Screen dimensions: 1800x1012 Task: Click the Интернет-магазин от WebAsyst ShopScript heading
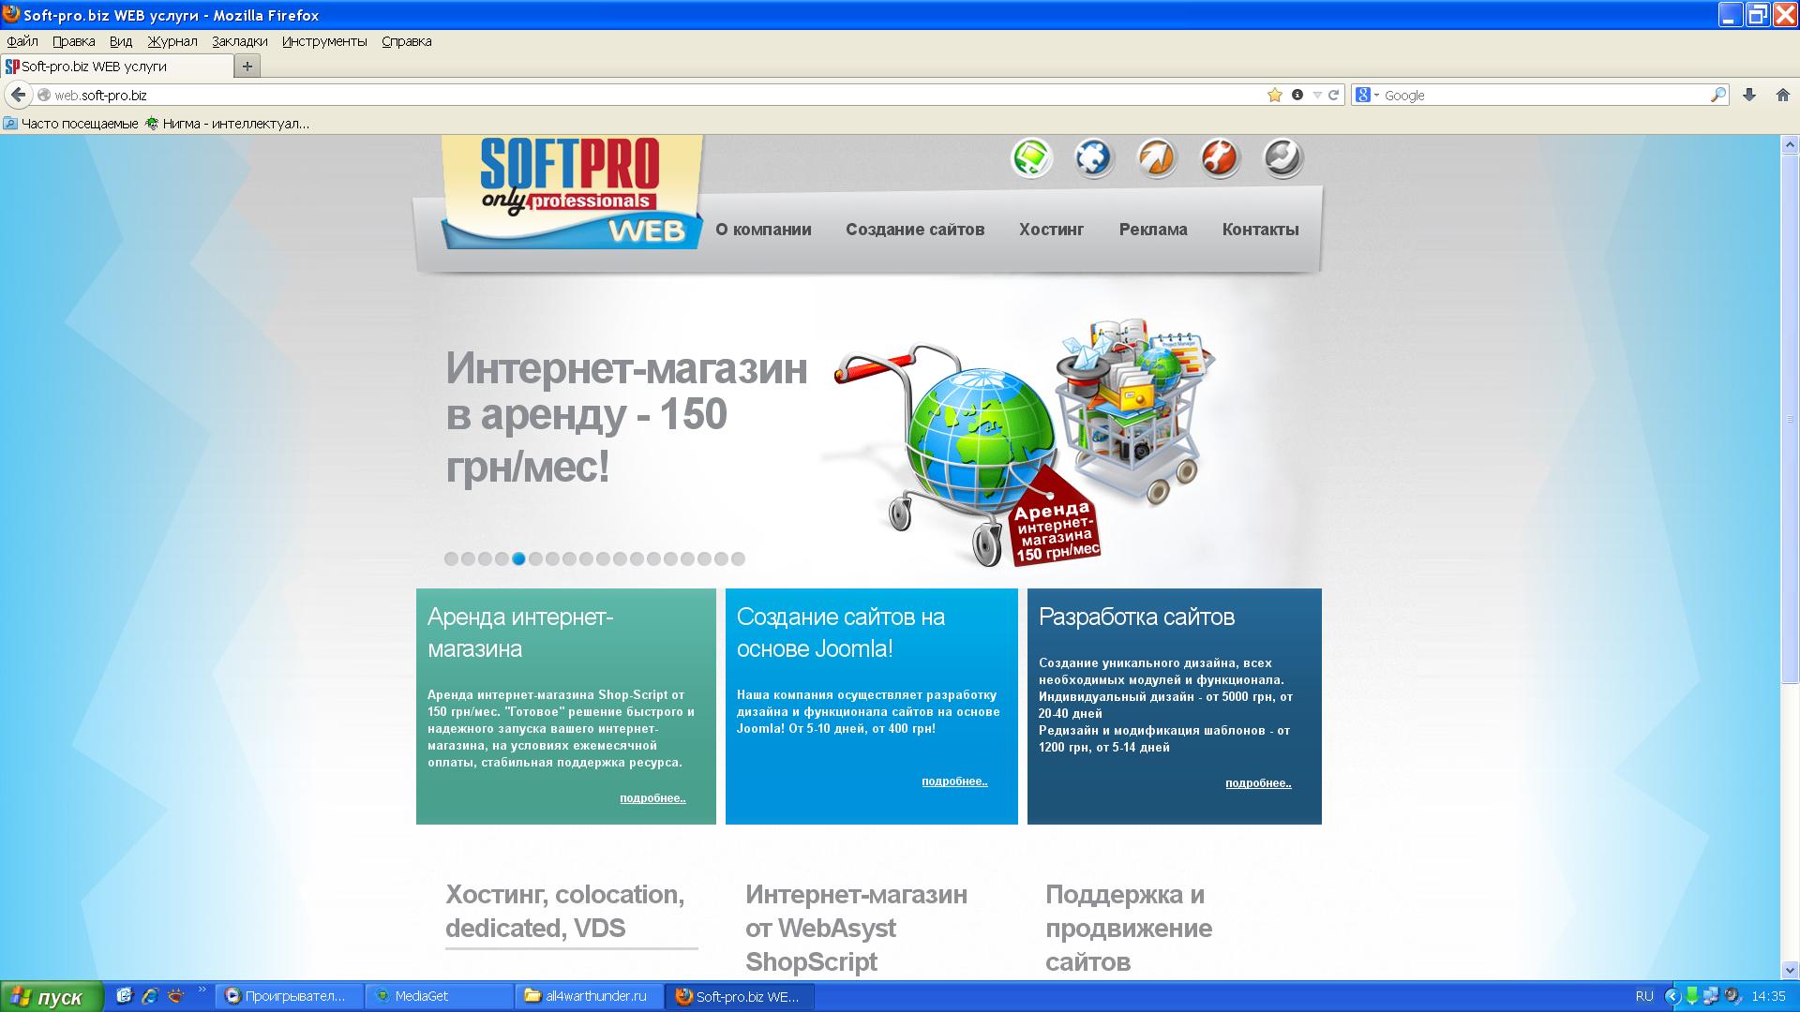(x=856, y=928)
